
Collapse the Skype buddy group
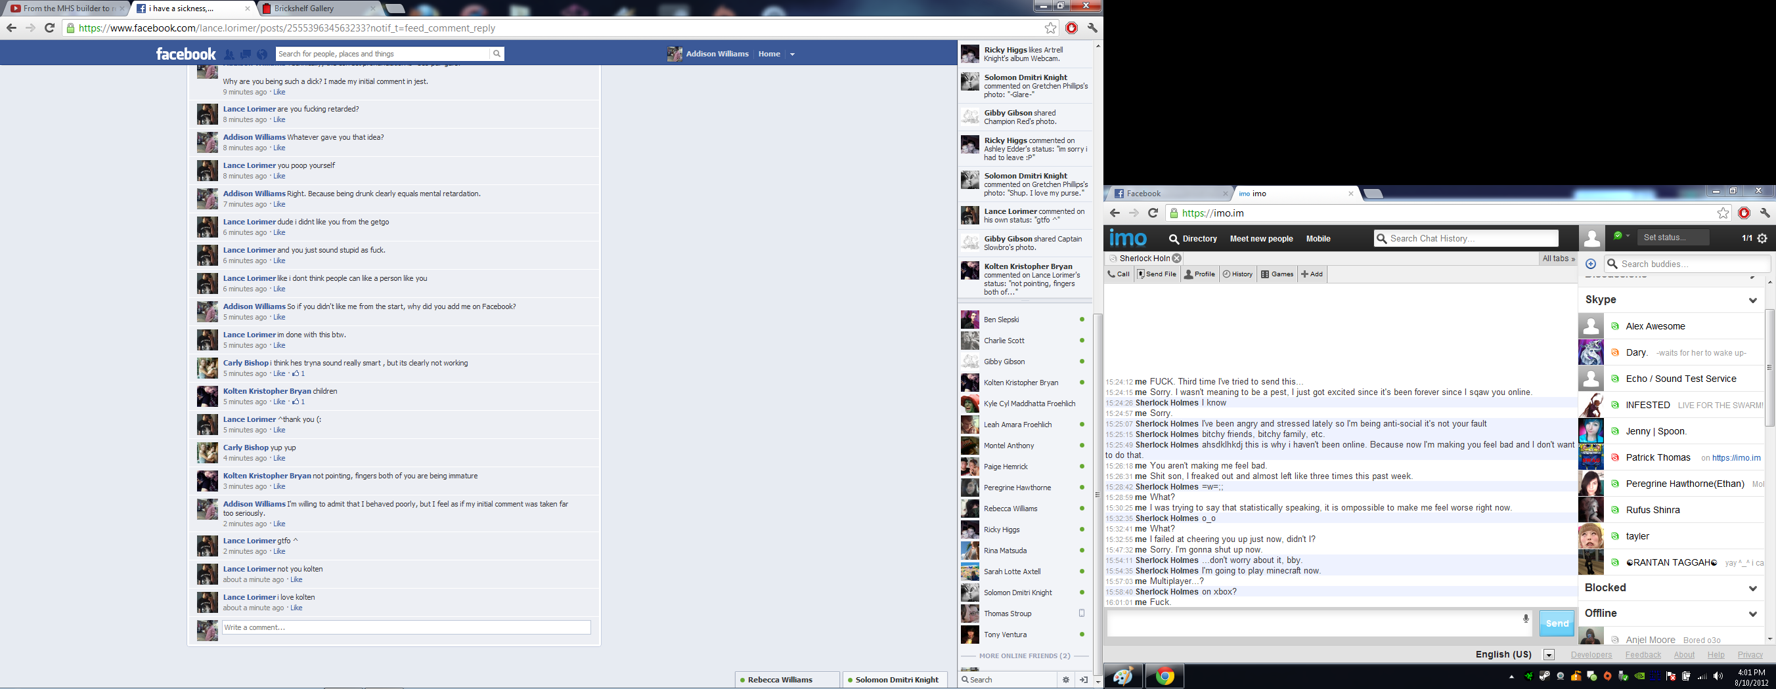(x=1752, y=300)
